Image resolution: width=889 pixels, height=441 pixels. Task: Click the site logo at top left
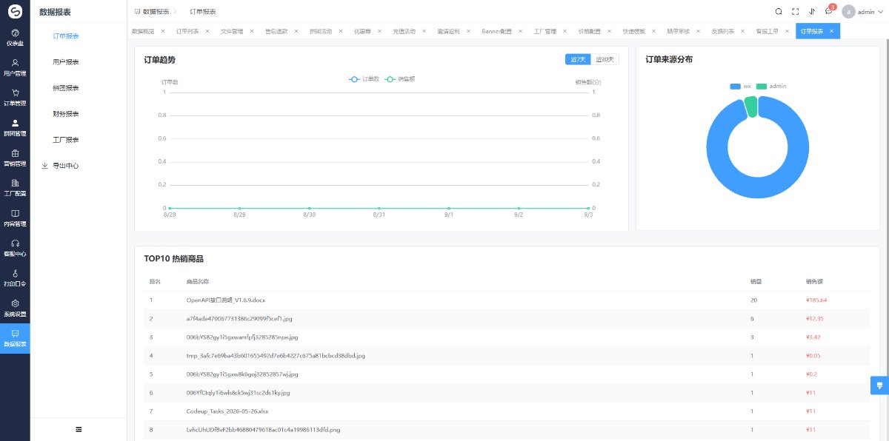pyautogui.click(x=15, y=11)
